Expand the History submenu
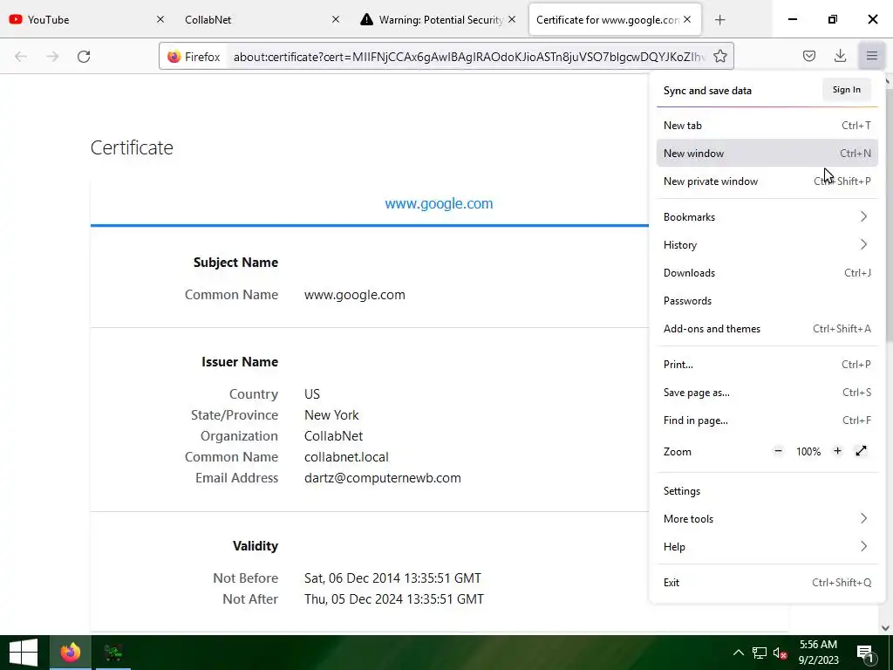Screen dimensions: 893x670 point(767,245)
